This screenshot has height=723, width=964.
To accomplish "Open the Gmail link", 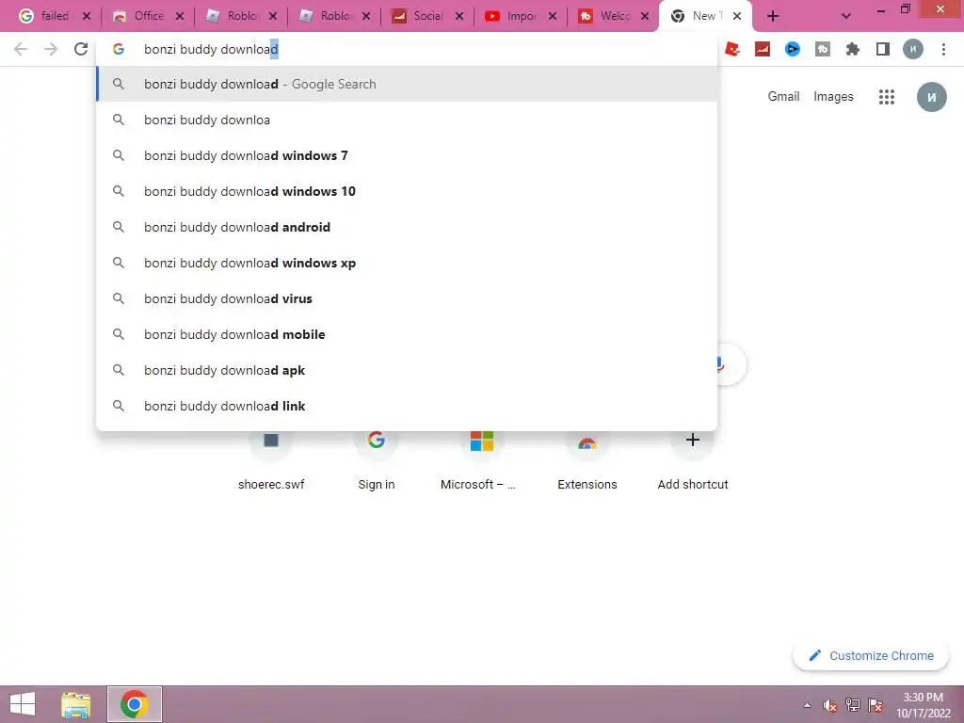I will point(783,97).
